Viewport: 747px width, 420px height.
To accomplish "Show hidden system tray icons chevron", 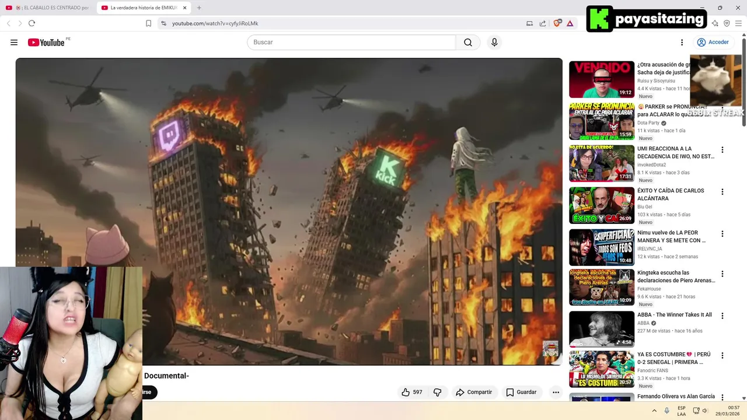I will point(654,411).
